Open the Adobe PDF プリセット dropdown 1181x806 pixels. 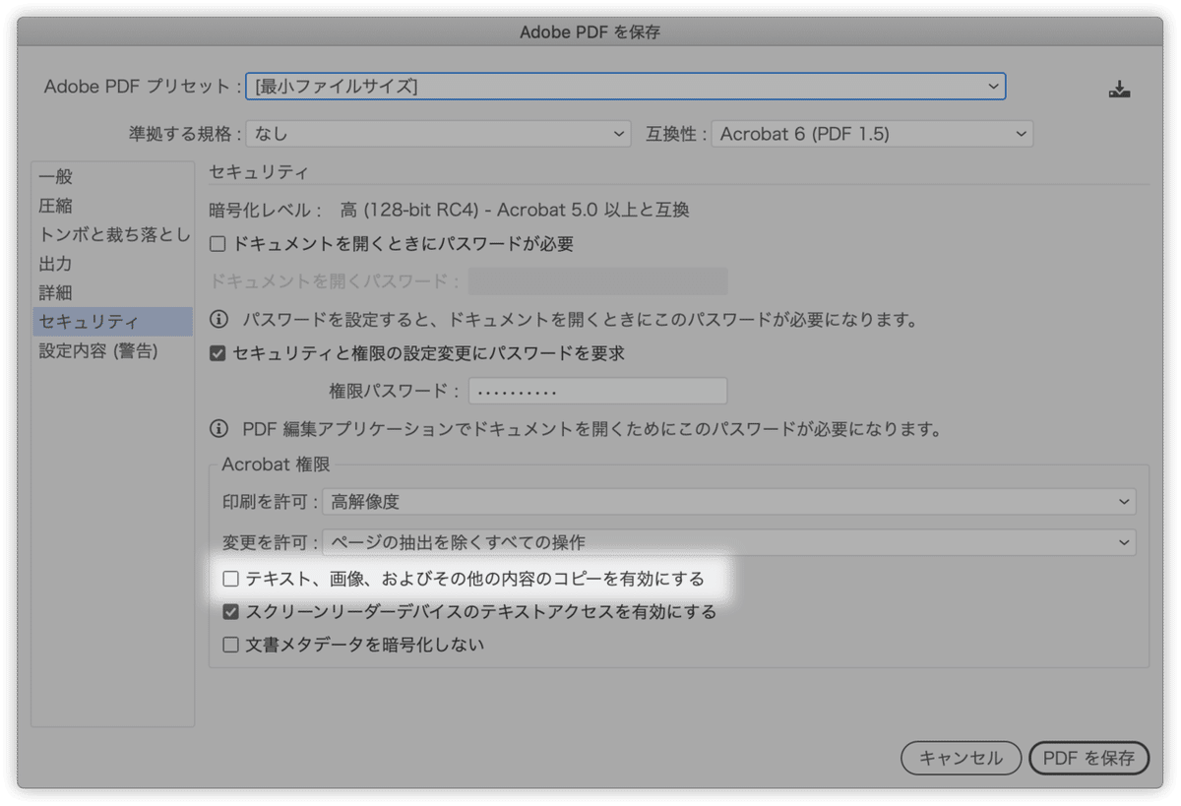(x=626, y=87)
